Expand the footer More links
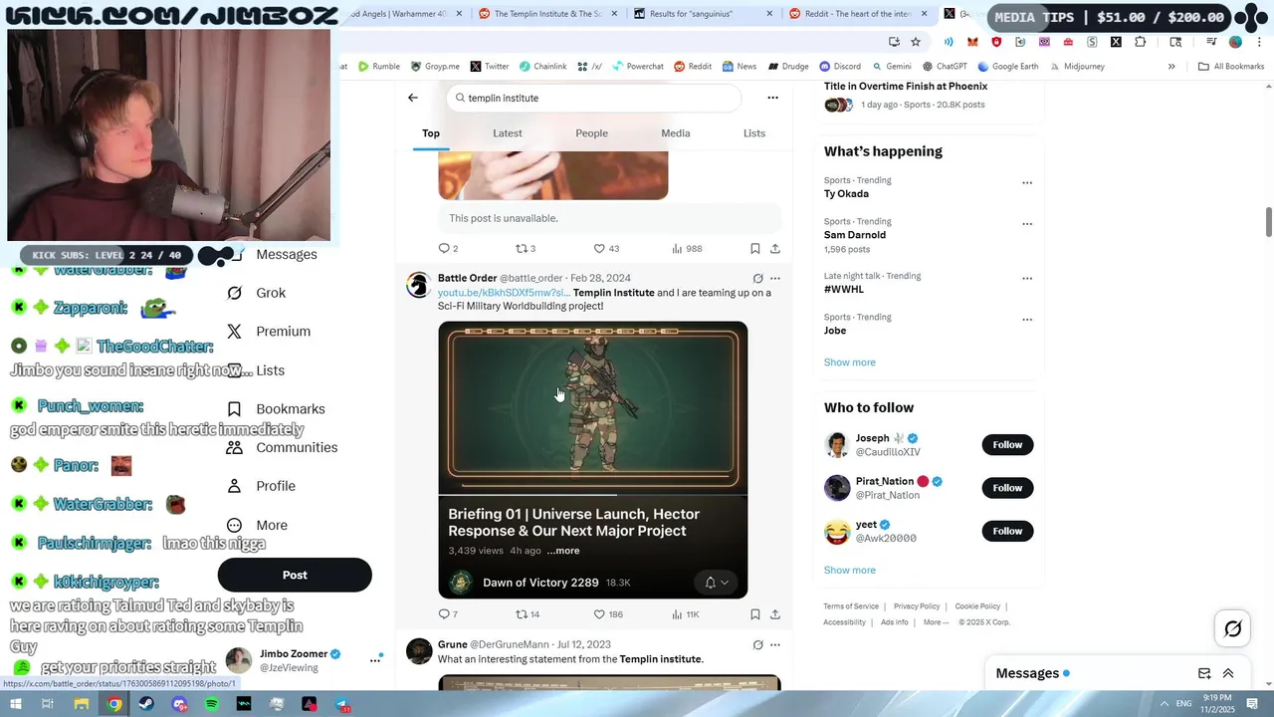The width and height of the screenshot is (1274, 717). click(x=935, y=622)
